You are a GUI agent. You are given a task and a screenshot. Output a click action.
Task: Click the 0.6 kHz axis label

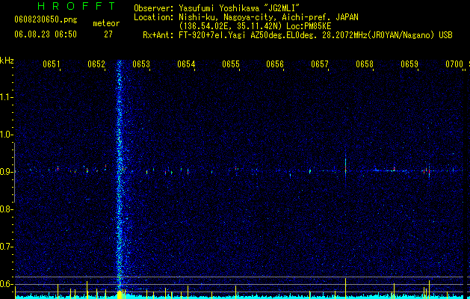coord(6,284)
